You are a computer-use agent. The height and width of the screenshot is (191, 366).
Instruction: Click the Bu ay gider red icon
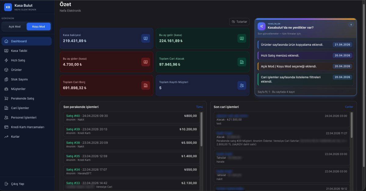point(145,62)
